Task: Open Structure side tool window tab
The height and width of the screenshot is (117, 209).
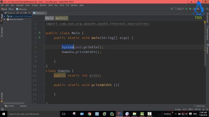Action: tap(2, 32)
